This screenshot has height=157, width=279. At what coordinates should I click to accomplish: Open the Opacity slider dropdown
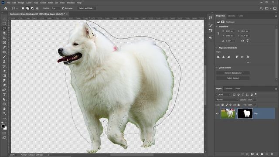(255, 100)
